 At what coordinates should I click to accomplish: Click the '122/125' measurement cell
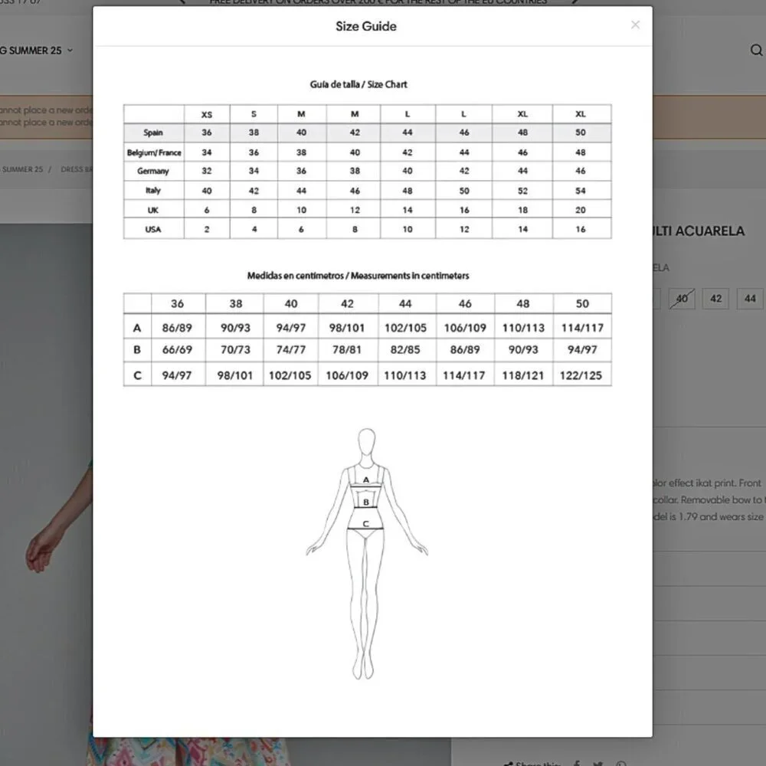click(x=581, y=375)
